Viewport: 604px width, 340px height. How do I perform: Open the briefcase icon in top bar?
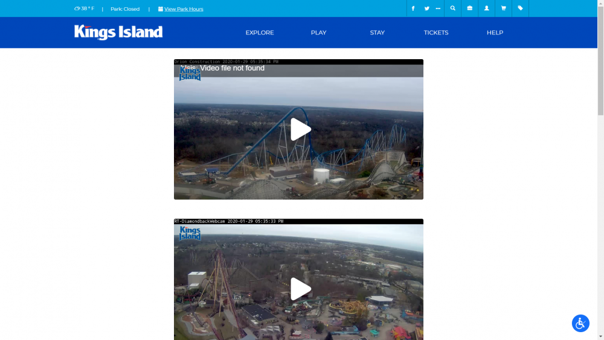[469, 8]
